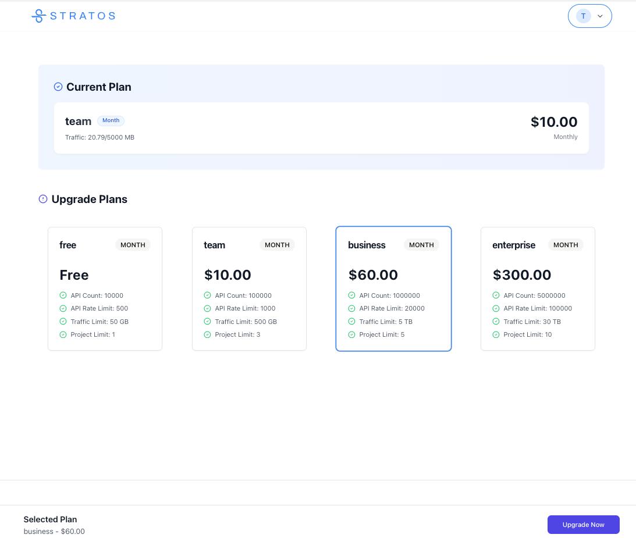Screen dimensions: 636x538
Task: Click the enterprise plan title
Action: click(514, 245)
